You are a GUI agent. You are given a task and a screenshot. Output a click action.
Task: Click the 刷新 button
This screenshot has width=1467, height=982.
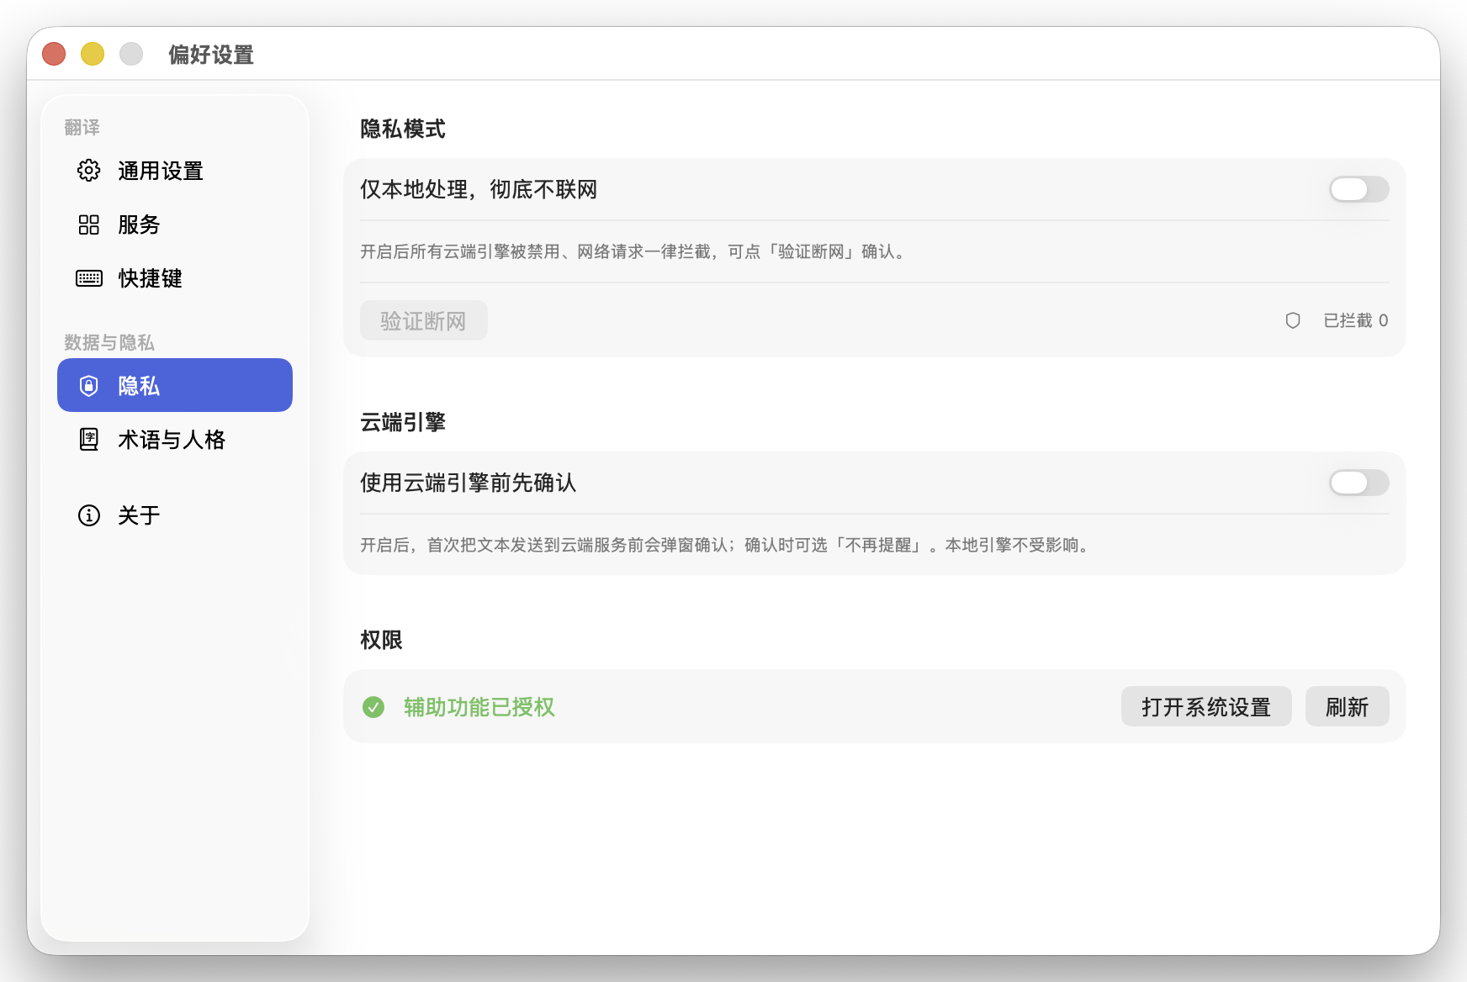point(1347,706)
